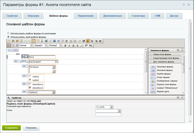The height and width of the screenshot is (133, 194).
Task: Increase indent with the indent icon
Action: click(84, 41)
